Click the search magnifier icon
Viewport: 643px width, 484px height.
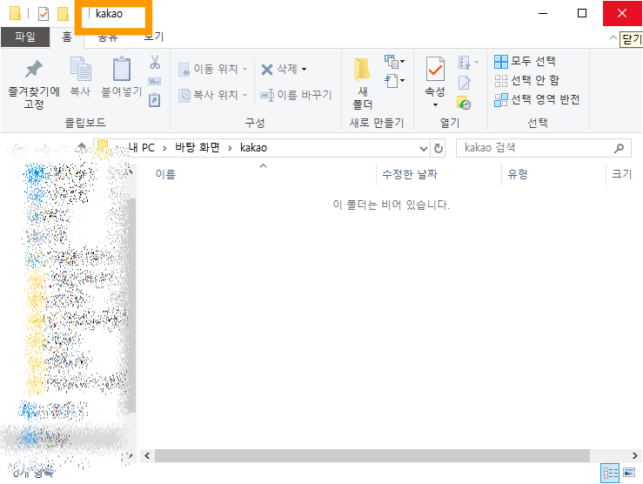coord(619,148)
